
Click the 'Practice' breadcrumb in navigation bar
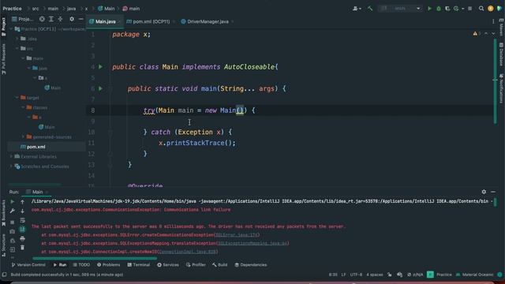(13, 9)
